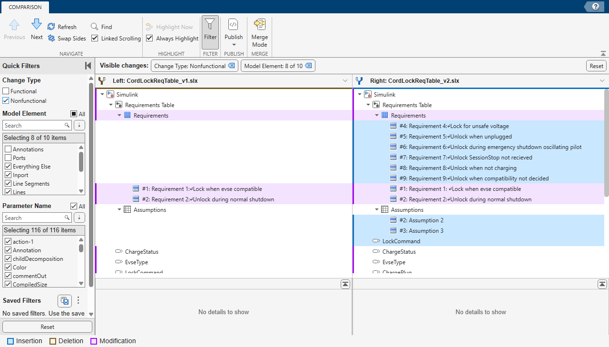Image resolution: width=609 pixels, height=347 pixels.
Task: Click the Parameter Name search sort arrow button
Action: (x=79, y=218)
